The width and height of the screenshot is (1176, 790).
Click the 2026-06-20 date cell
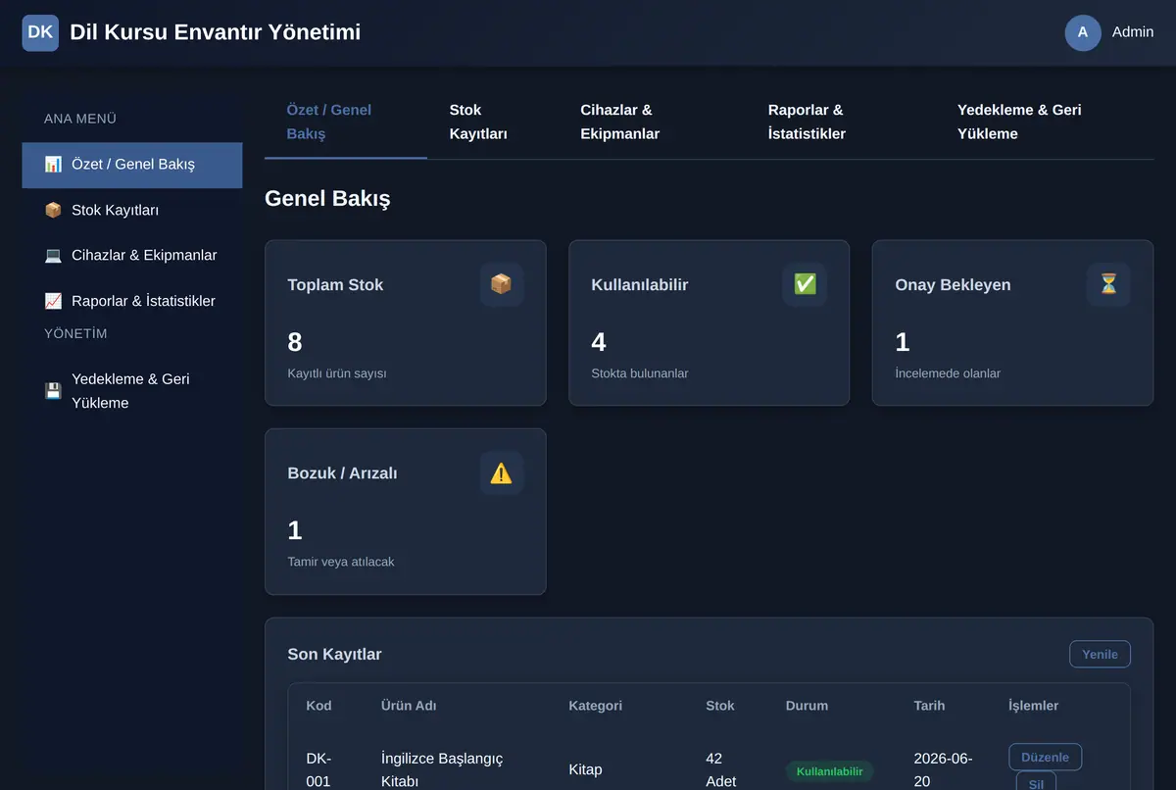pos(943,769)
